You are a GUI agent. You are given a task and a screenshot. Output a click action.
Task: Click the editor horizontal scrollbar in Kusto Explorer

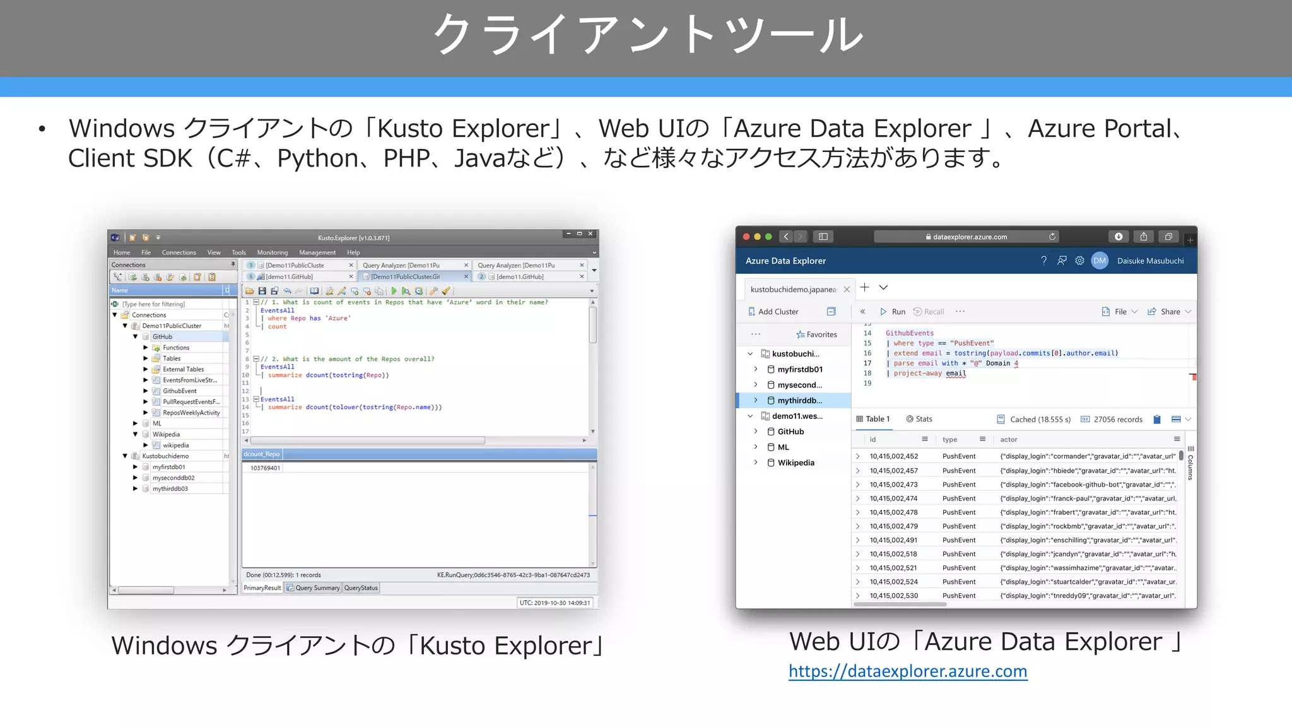tap(368, 440)
